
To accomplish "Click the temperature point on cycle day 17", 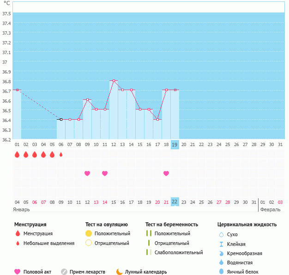I will pyautogui.click(x=157, y=119).
